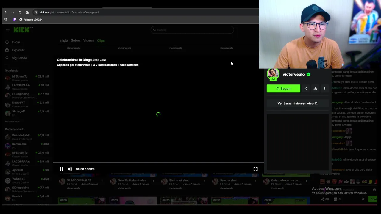Open the Golazo de contra de... clip
Image resolution: width=381 pixels, height=214 pixels.
pos(286,180)
